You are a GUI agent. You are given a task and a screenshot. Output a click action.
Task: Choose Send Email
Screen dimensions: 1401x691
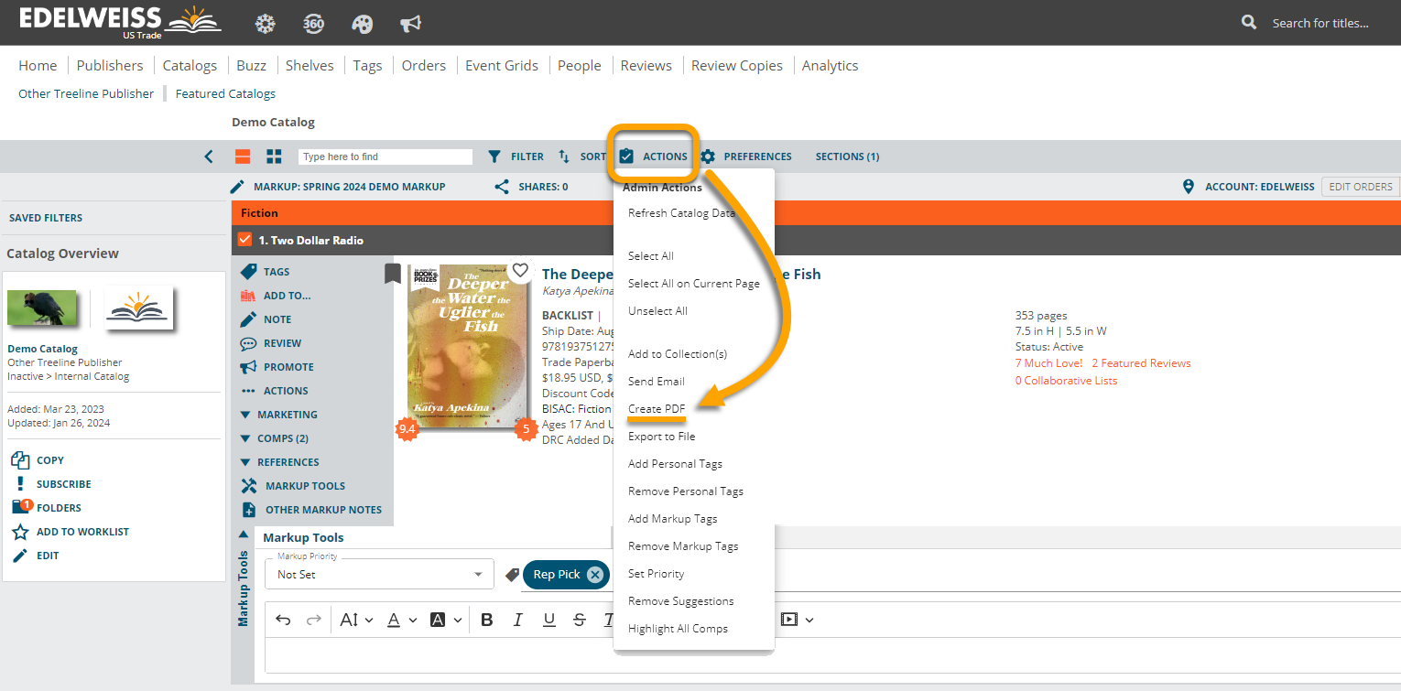coord(657,382)
